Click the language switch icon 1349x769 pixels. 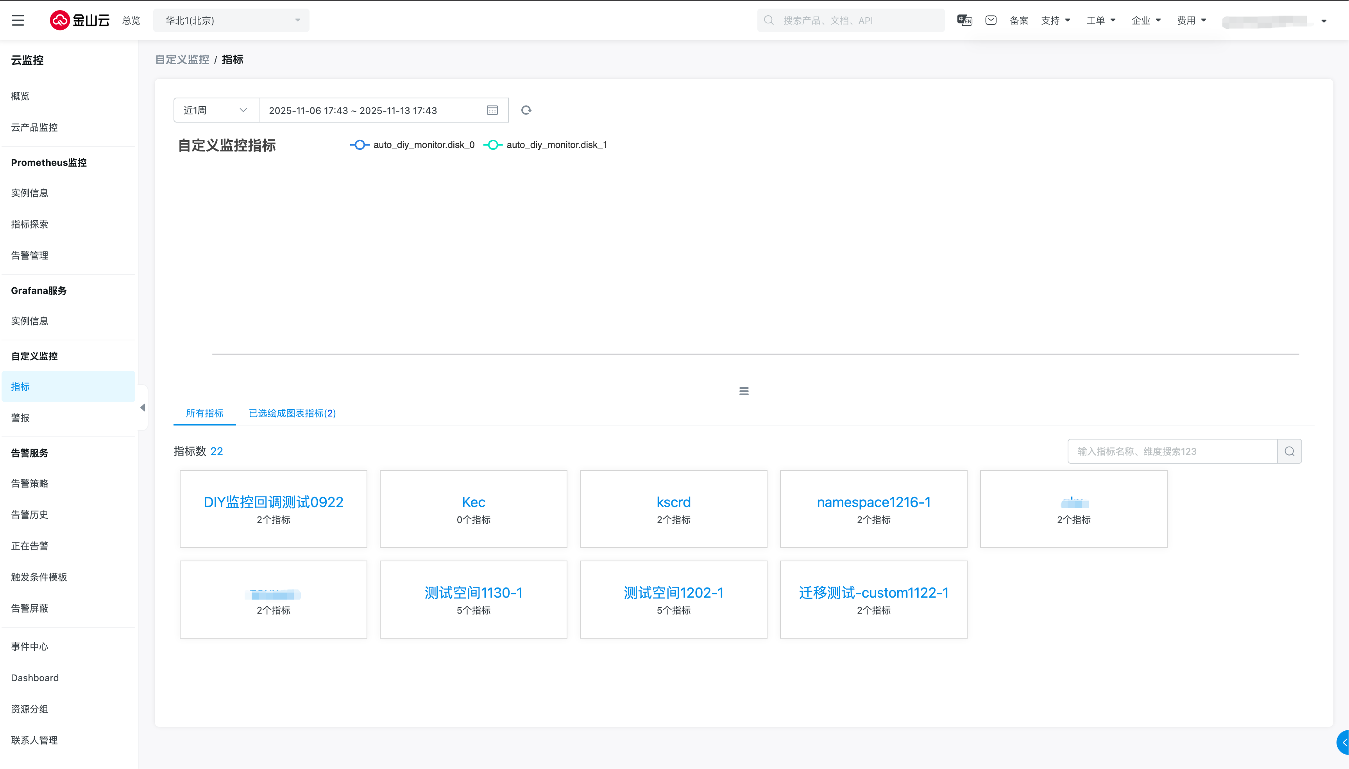click(x=964, y=20)
